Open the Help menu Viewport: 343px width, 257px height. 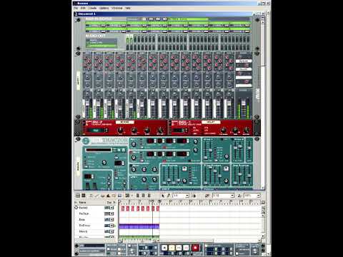click(128, 8)
